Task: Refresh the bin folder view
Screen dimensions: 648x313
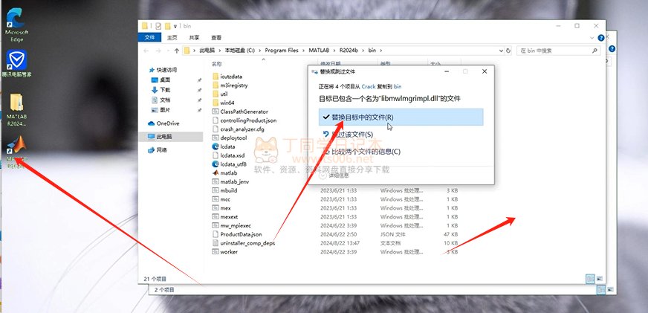Action: [508, 51]
